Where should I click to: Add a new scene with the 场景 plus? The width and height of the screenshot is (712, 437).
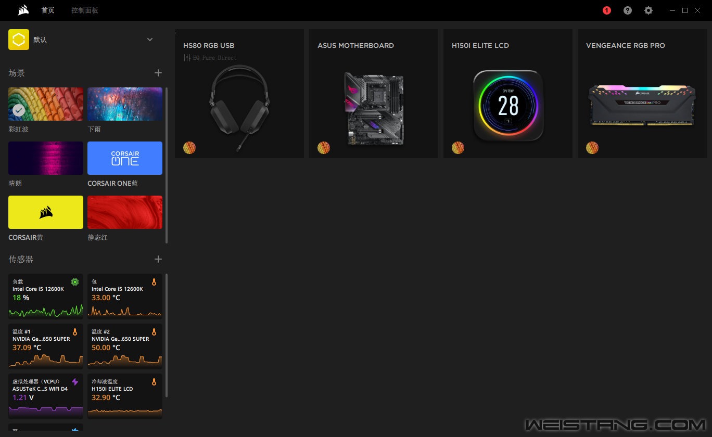(158, 73)
